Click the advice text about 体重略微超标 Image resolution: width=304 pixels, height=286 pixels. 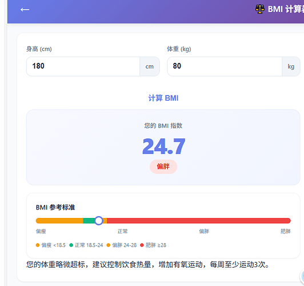[x=148, y=264]
